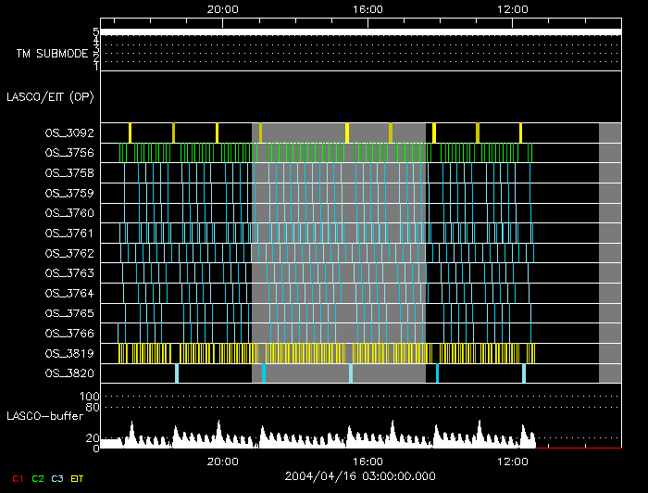The height and width of the screenshot is (493, 648).
Task: Click the leftmost yellow marker in OS_3092 row
Action: click(131, 133)
